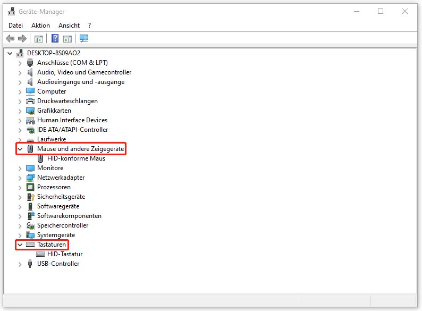Expand Audio, Video und Gamecontroller node
This screenshot has height=311, width=422.
click(20, 73)
